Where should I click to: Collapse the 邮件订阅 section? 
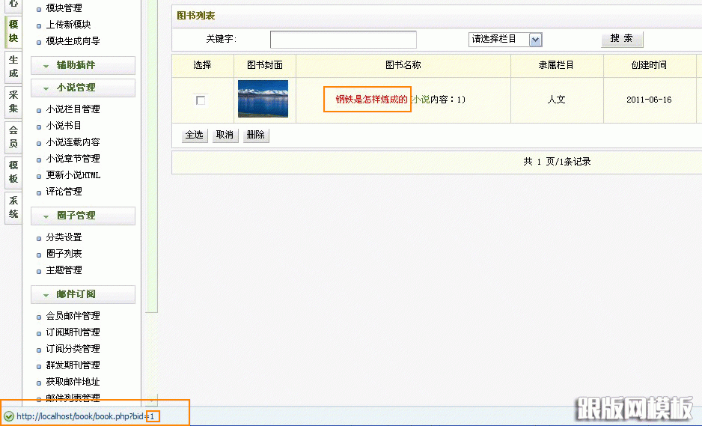[83, 295]
